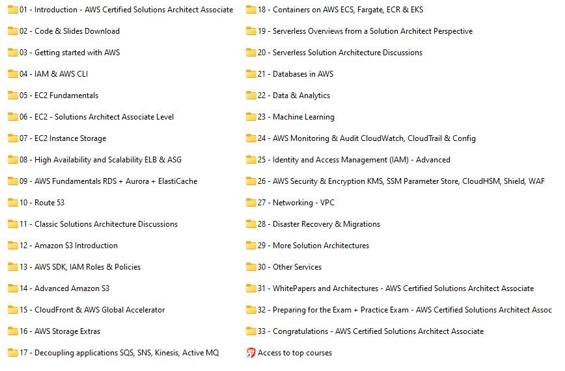565x371 pixels.
Task: Click folder icon for 15 - CloudFront & AWS Global Accelerator
Action: click(x=12, y=310)
